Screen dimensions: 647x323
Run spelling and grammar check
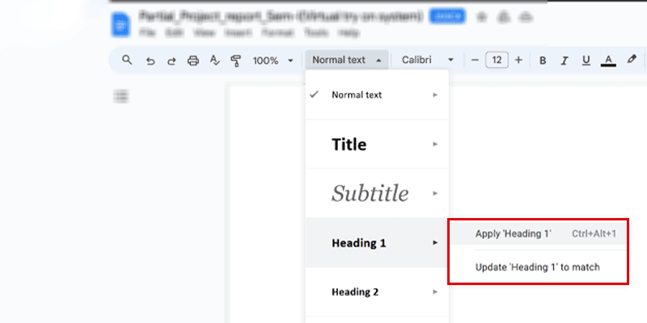point(214,61)
